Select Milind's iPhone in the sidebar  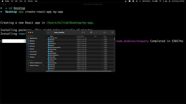point(33,66)
